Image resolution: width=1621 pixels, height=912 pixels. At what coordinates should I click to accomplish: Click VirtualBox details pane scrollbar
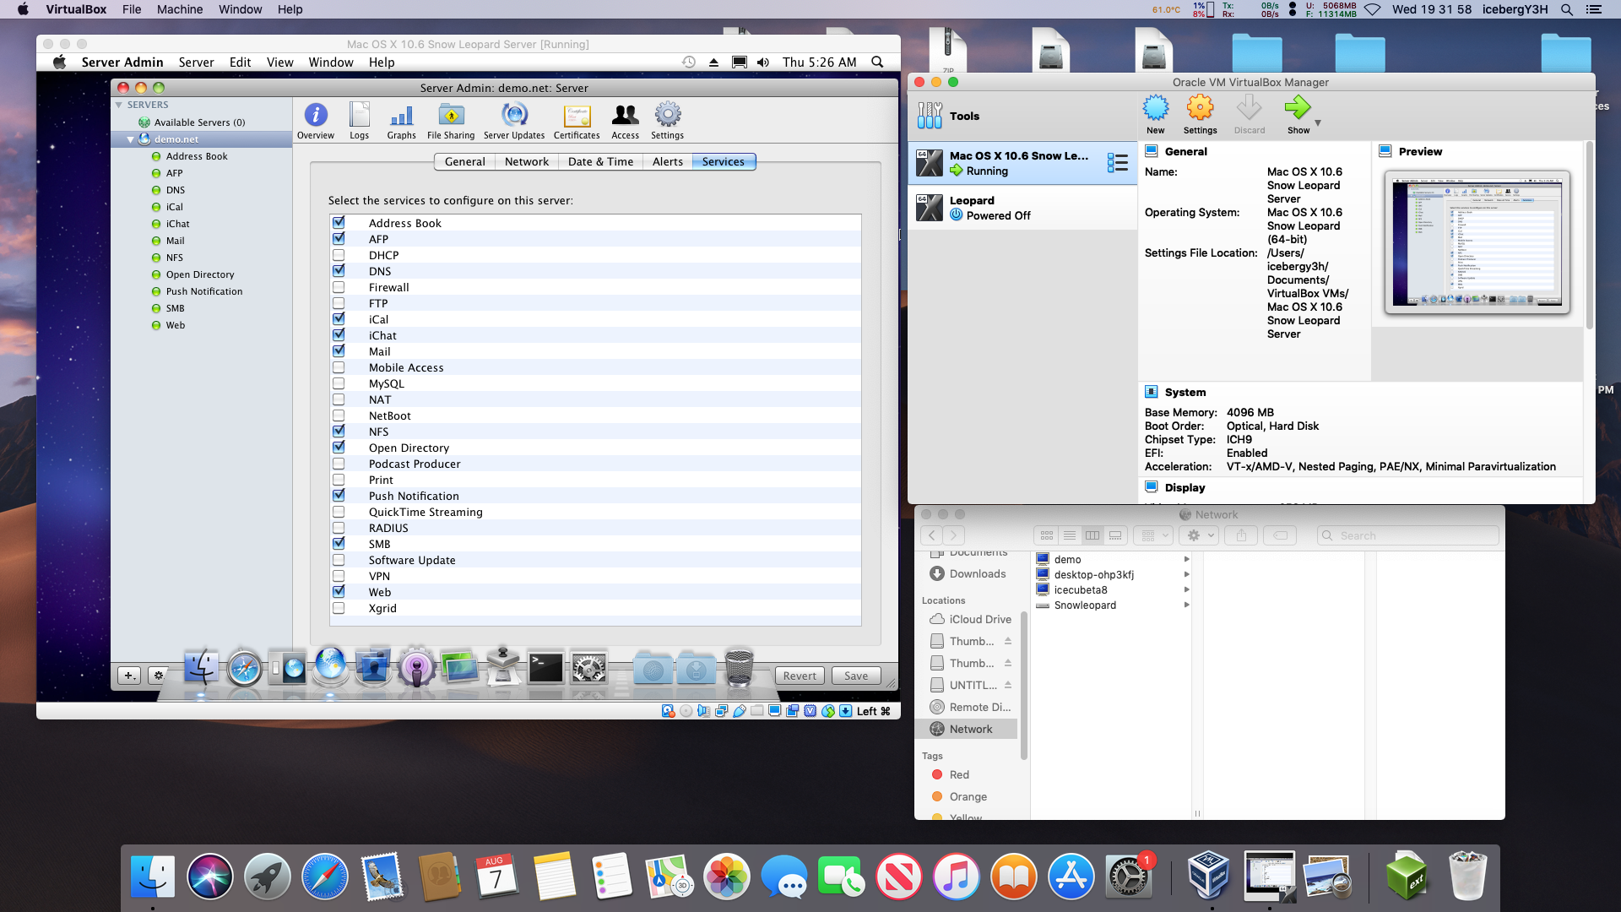click(x=1590, y=236)
